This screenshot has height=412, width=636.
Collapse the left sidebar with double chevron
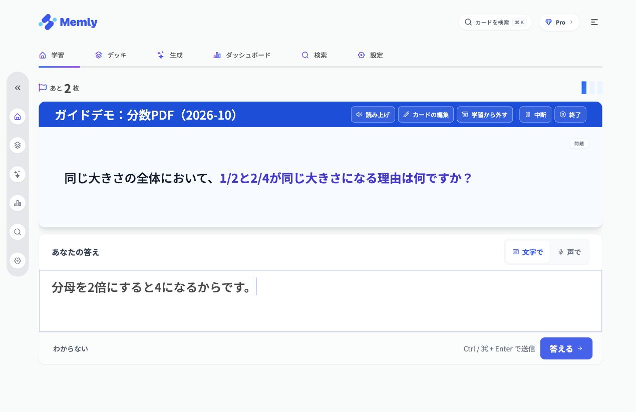18,88
